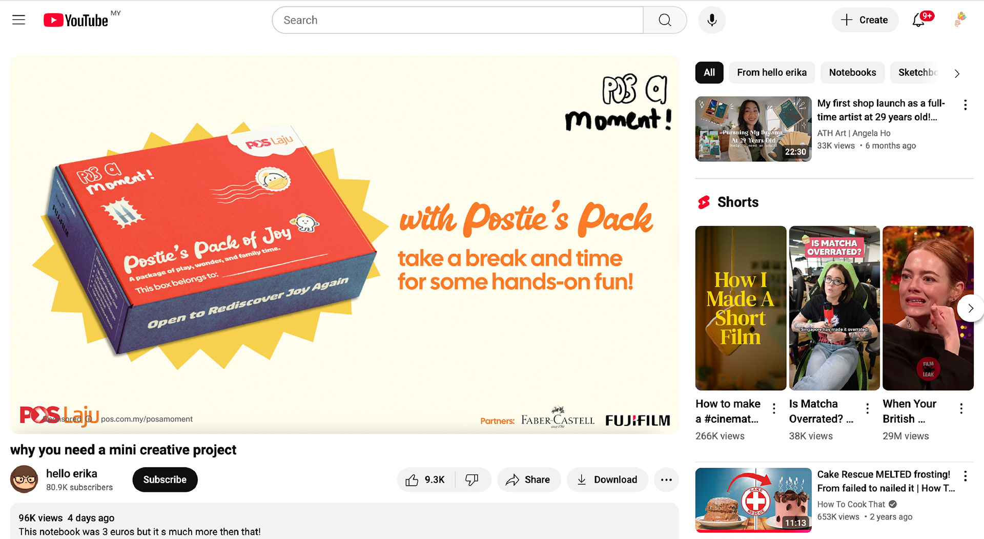The width and height of the screenshot is (984, 539).
Task: Expand next category chips with chevron
Action: (957, 73)
